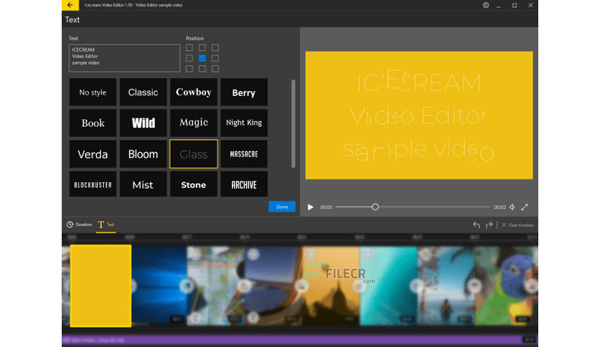Select the blue Windows clip in timeline

point(159,286)
